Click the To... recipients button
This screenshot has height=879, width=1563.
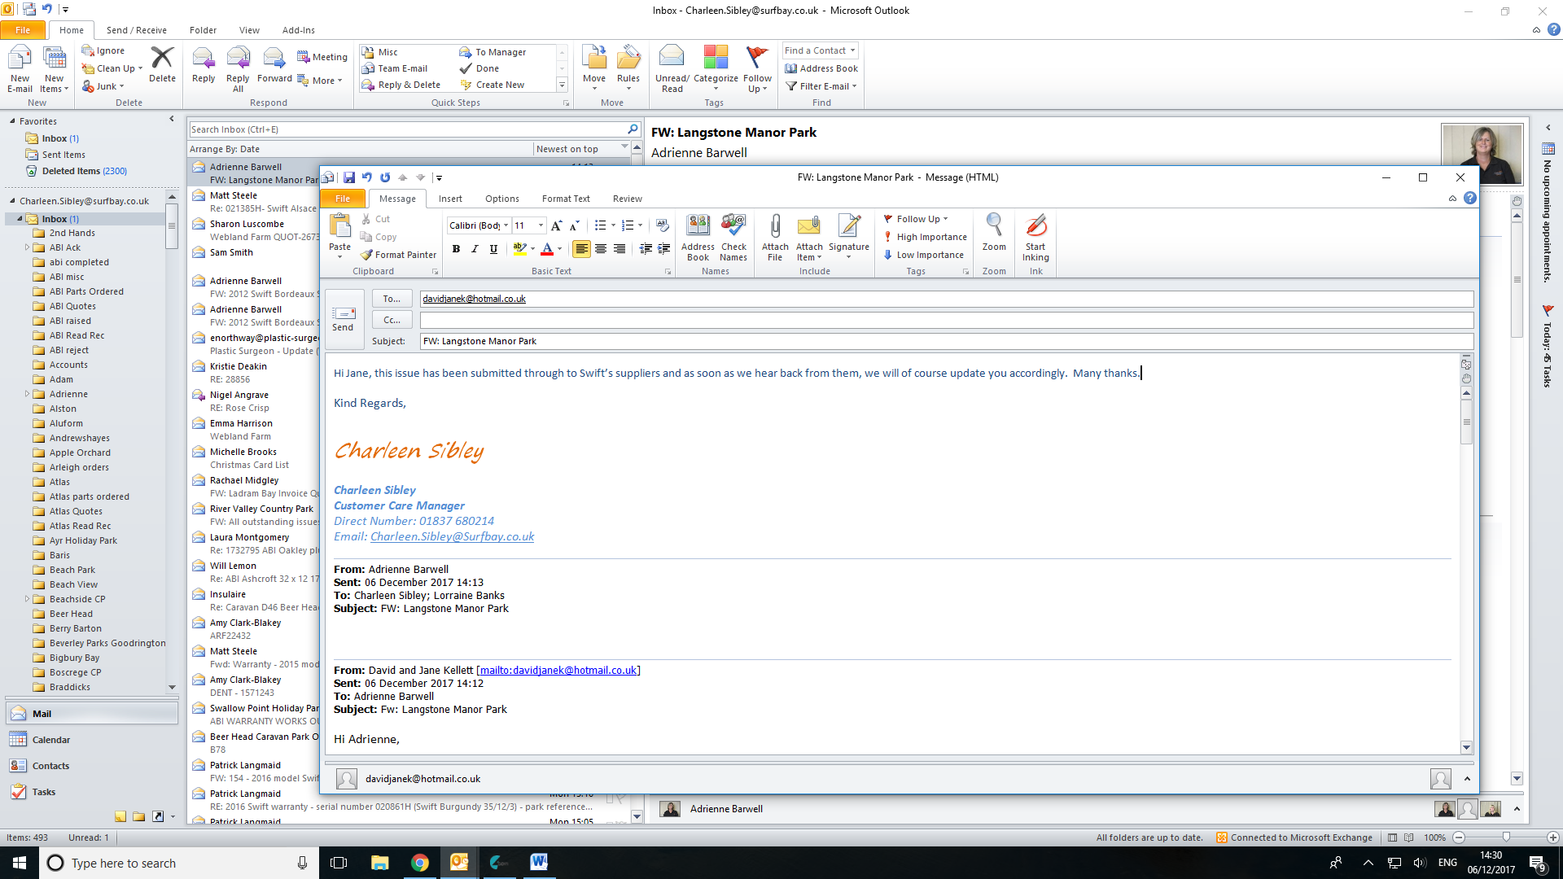click(392, 299)
